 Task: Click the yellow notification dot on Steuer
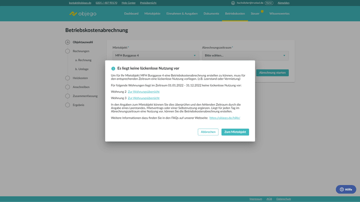[262, 11]
